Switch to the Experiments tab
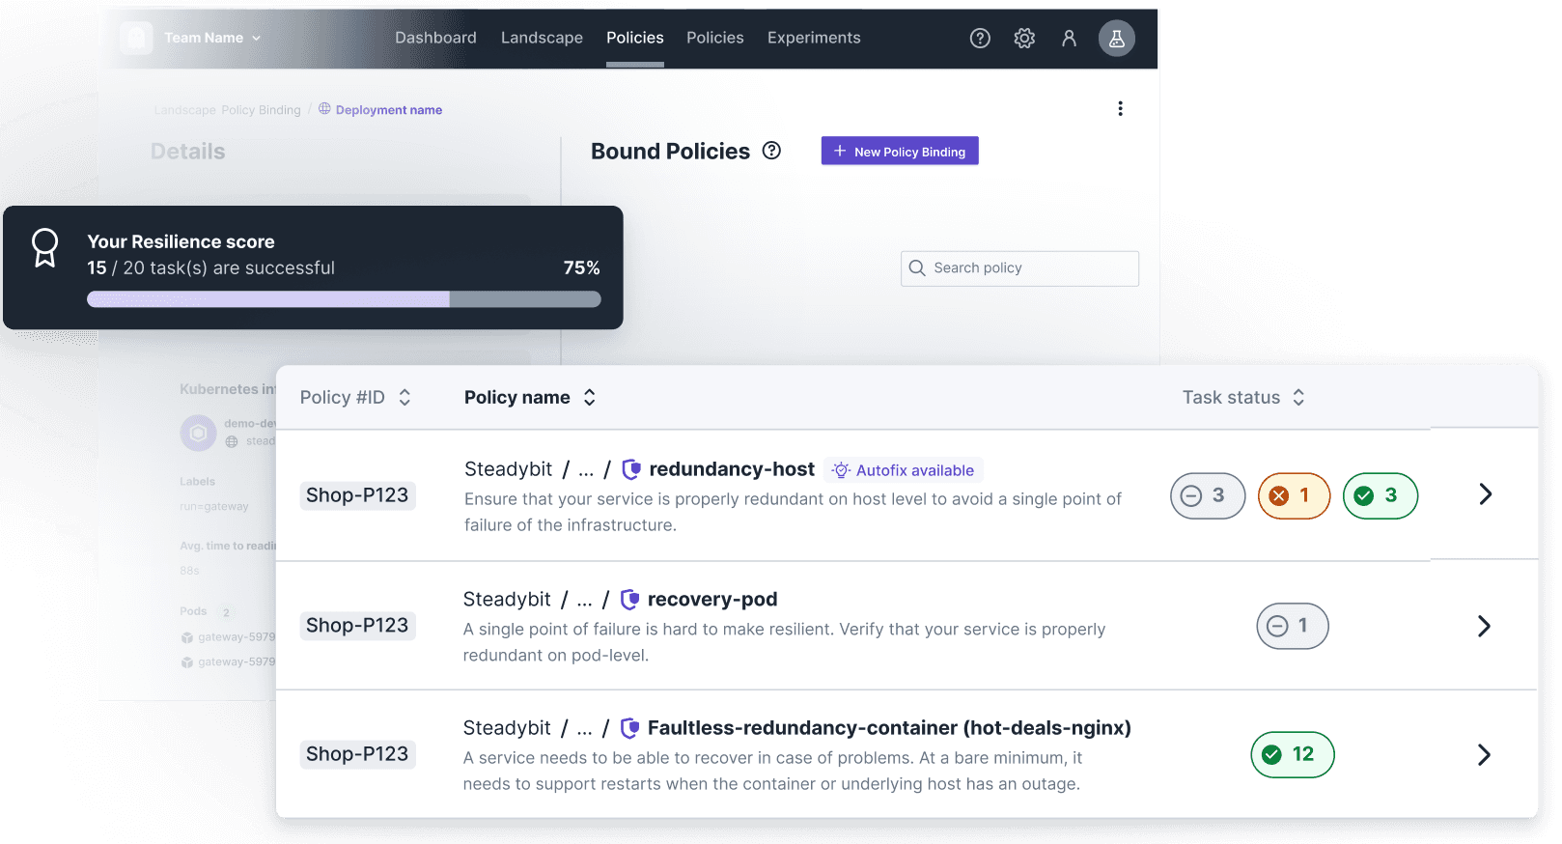Viewport: 1562px width, 844px height. (x=814, y=38)
